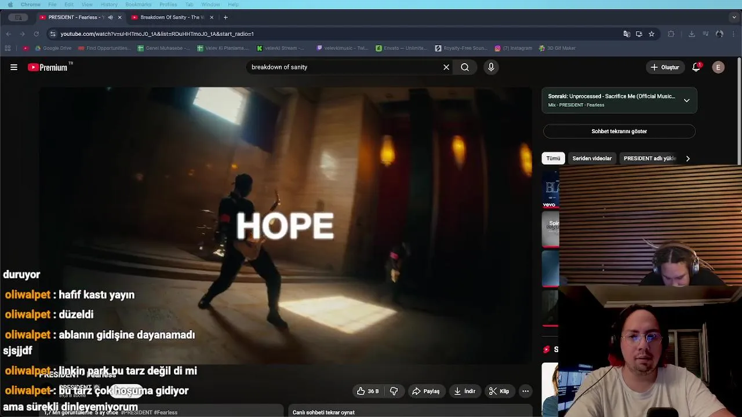Screen dimensions: 742x417
Task: Open Google Drive bookmark
Action: point(53,48)
